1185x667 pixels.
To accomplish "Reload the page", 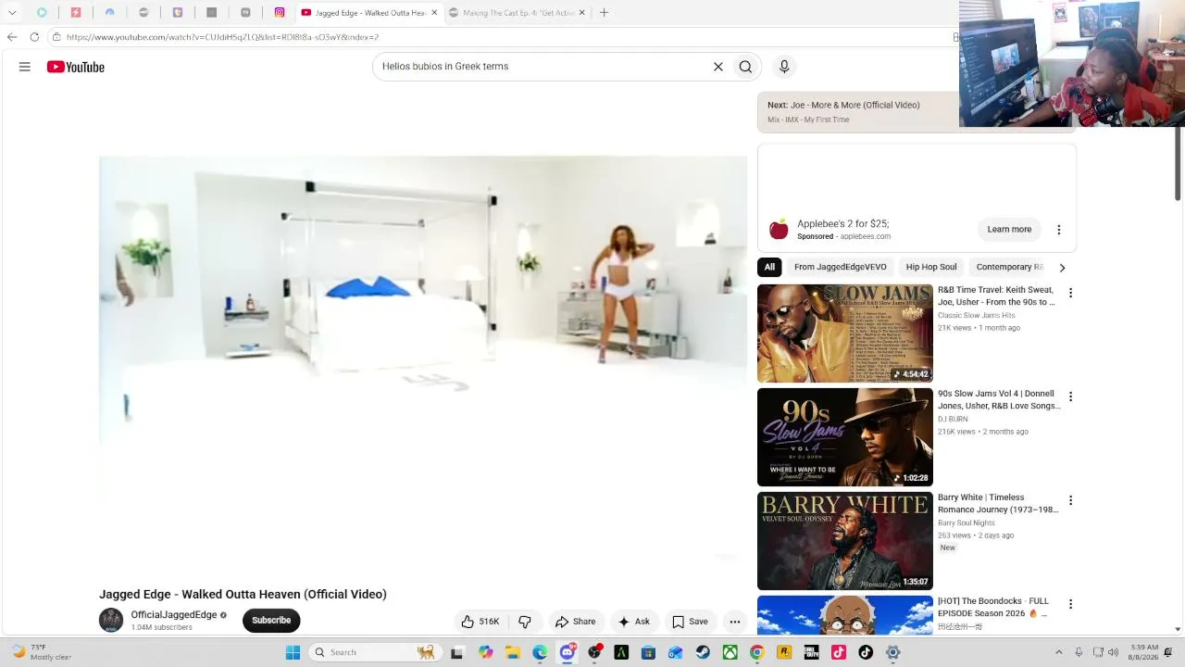I will pos(34,37).
